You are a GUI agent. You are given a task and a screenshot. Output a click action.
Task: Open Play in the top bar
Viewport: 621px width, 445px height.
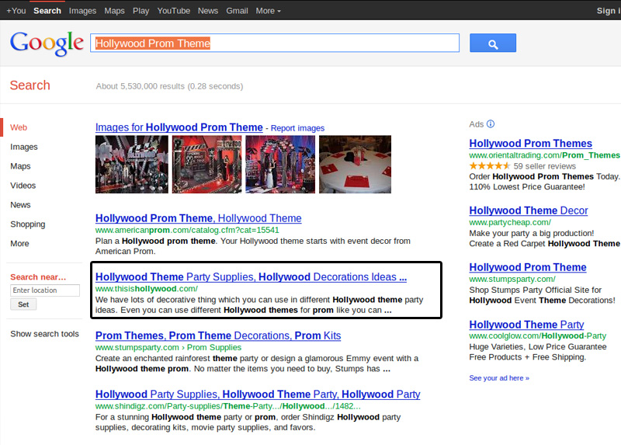tap(141, 11)
